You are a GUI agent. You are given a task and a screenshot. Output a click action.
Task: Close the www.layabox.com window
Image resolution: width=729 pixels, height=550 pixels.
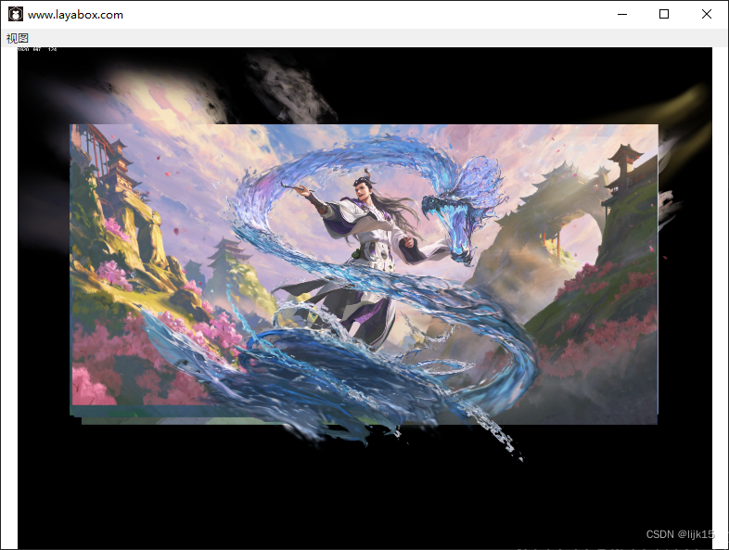coord(706,15)
